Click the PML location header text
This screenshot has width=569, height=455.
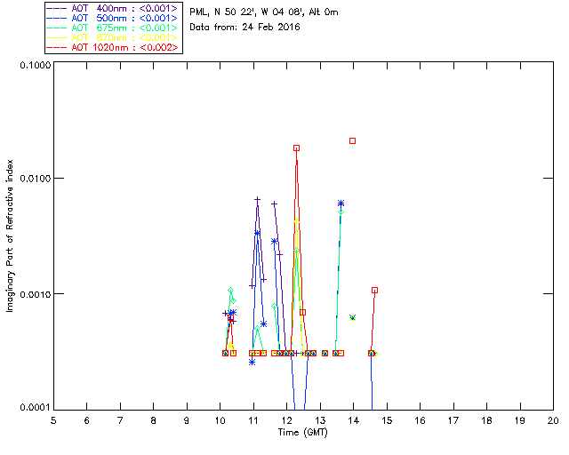(x=264, y=12)
